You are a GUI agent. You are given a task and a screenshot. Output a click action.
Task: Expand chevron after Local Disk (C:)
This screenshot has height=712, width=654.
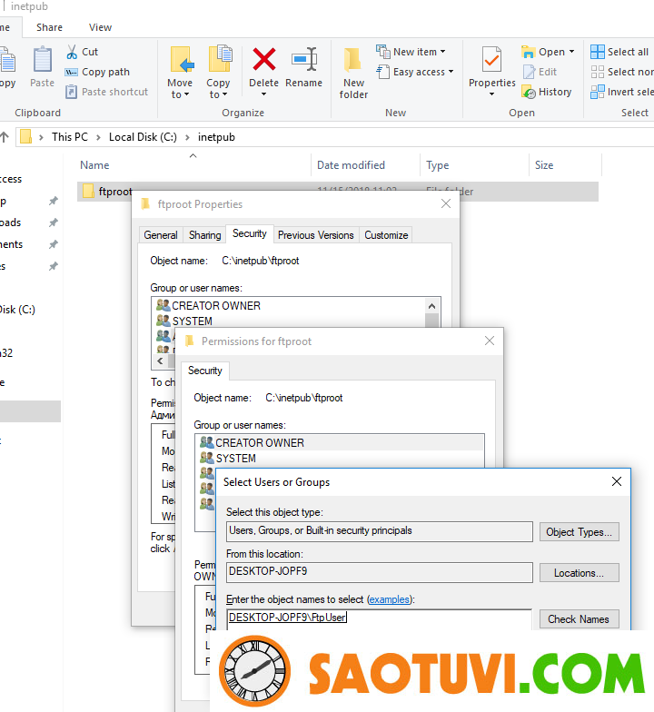187,137
